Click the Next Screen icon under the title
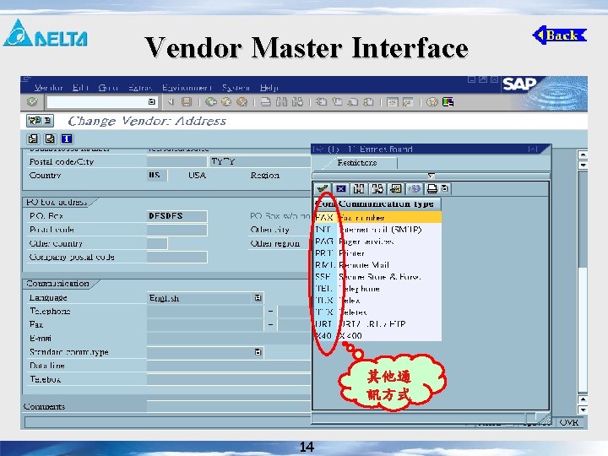 point(50,138)
